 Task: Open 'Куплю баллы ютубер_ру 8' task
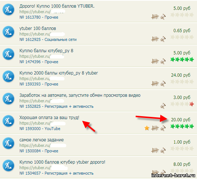[46, 51]
